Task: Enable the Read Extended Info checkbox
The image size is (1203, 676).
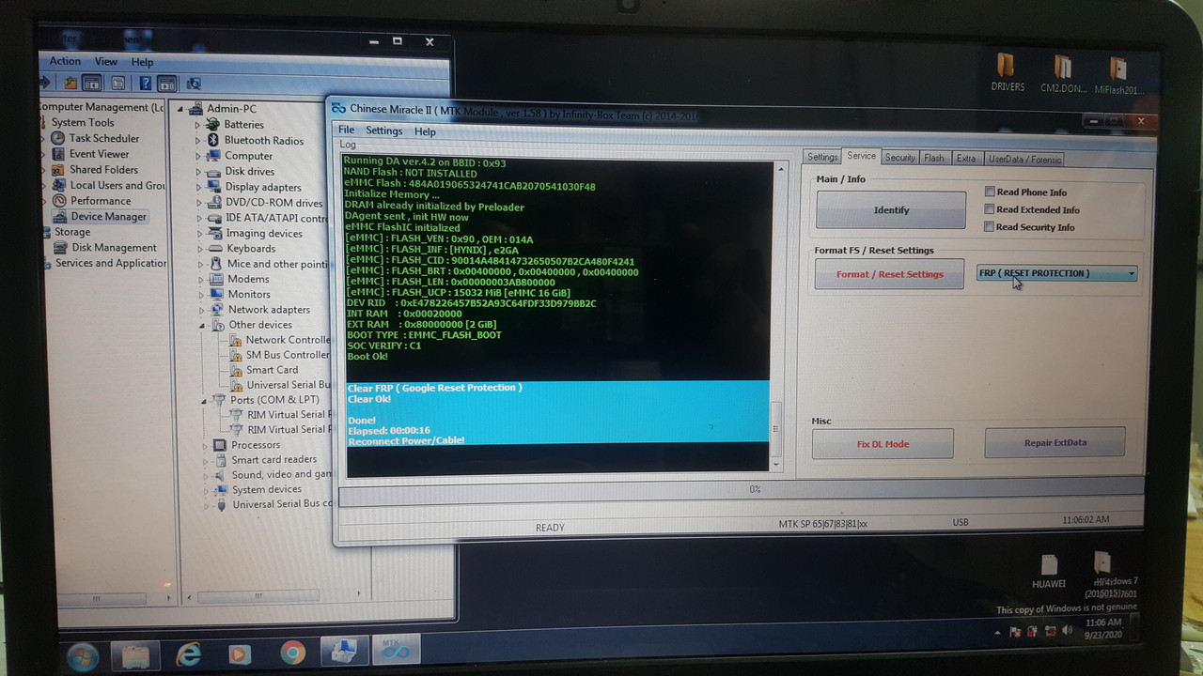Action: click(990, 209)
